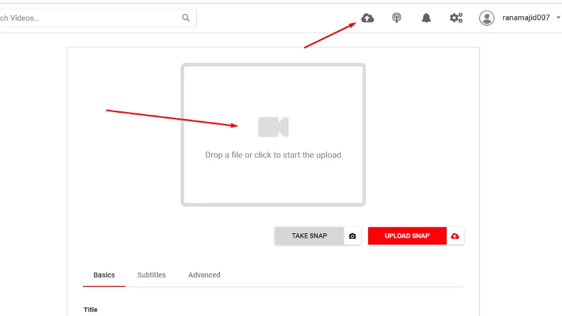Click the UPLOAD SNAP button
The image size is (562, 316).
tap(407, 236)
